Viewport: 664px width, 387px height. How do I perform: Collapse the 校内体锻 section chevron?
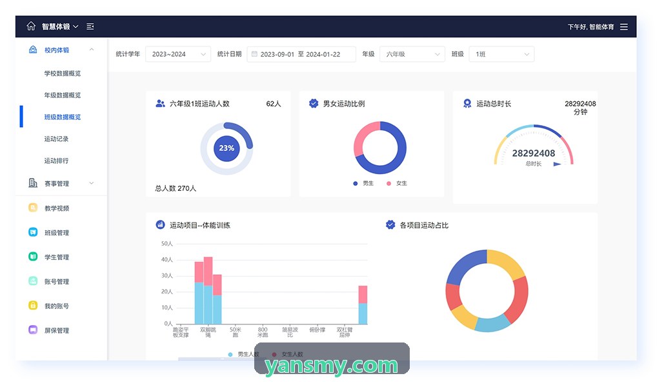tap(92, 50)
